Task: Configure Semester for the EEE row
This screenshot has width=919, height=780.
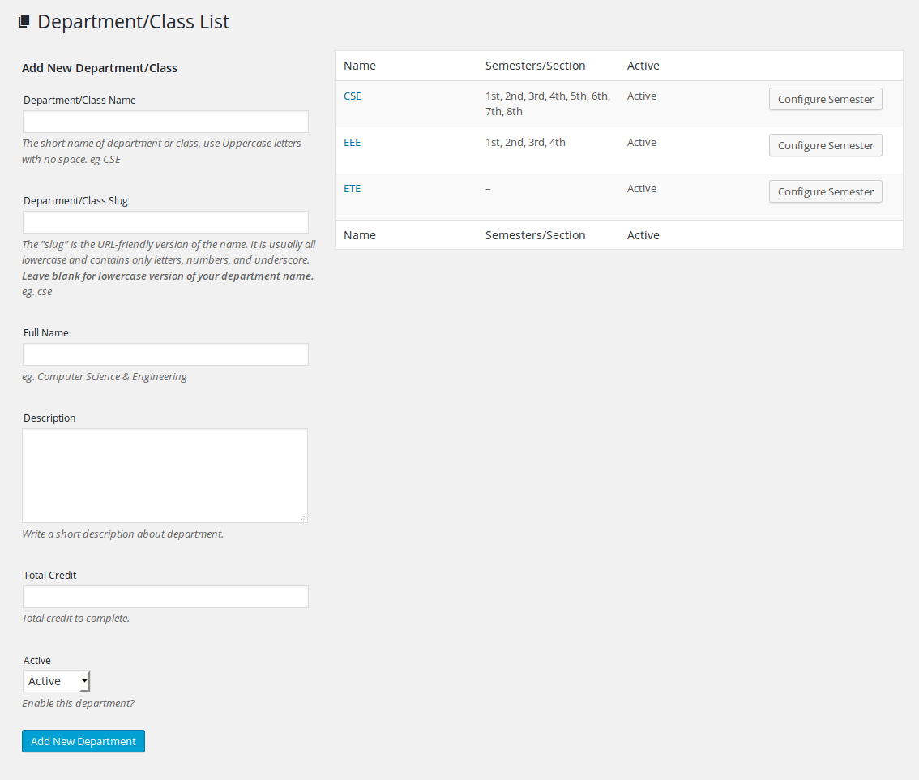Action: (x=825, y=145)
